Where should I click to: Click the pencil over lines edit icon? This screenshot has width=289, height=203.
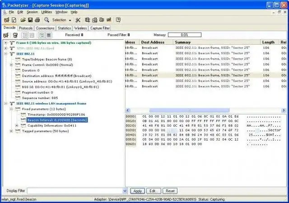tap(109, 20)
